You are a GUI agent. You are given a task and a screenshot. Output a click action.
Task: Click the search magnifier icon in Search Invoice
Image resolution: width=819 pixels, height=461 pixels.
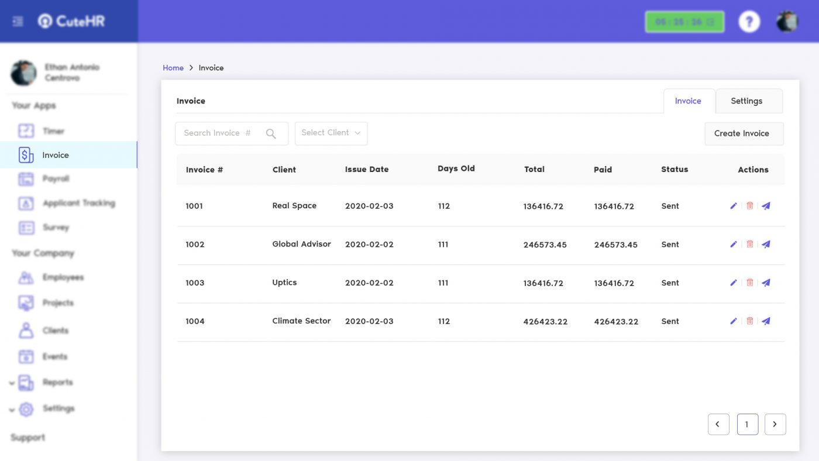click(x=271, y=133)
